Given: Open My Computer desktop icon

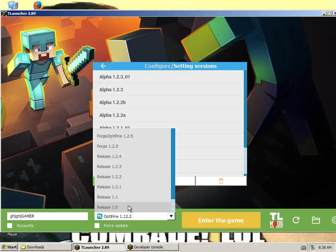Looking at the screenshot, I should (x=13, y=5).
